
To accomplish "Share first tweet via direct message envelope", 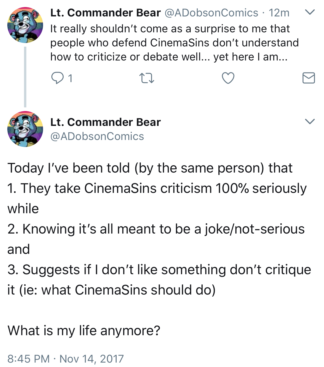I will (309, 78).
